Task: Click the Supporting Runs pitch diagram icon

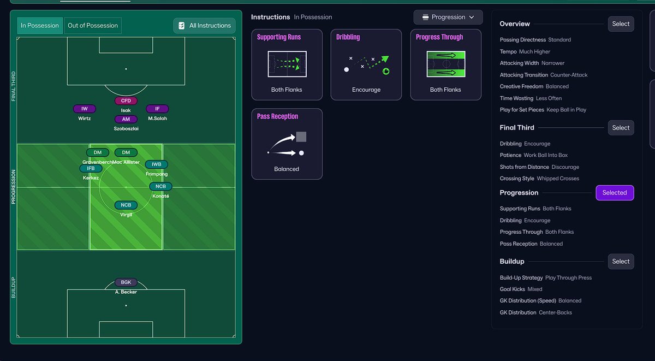Action: 287,64
